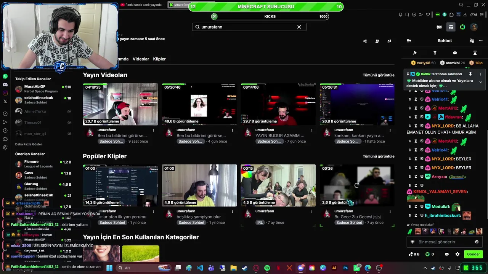
Task: Expand the pinned BotRix message
Action: coord(480,82)
